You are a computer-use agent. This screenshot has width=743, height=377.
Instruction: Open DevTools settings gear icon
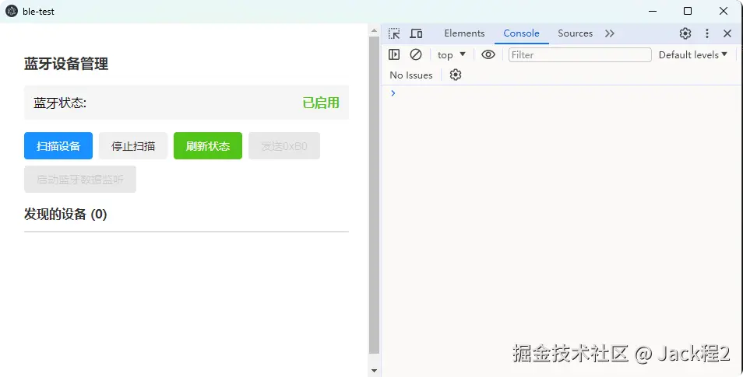pyautogui.click(x=685, y=33)
